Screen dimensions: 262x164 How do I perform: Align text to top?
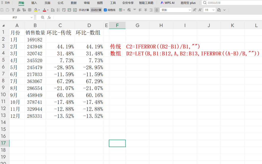point(135,10)
